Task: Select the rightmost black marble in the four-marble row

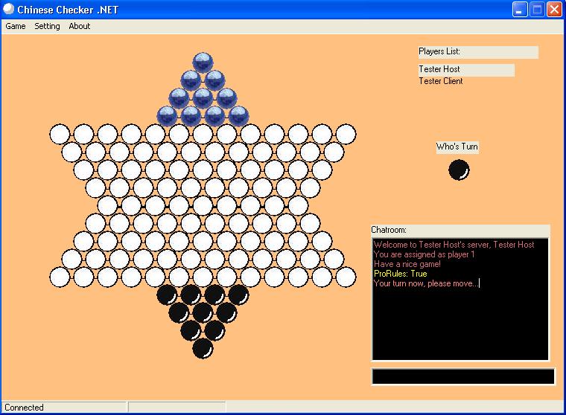Action: pyautogui.click(x=238, y=295)
